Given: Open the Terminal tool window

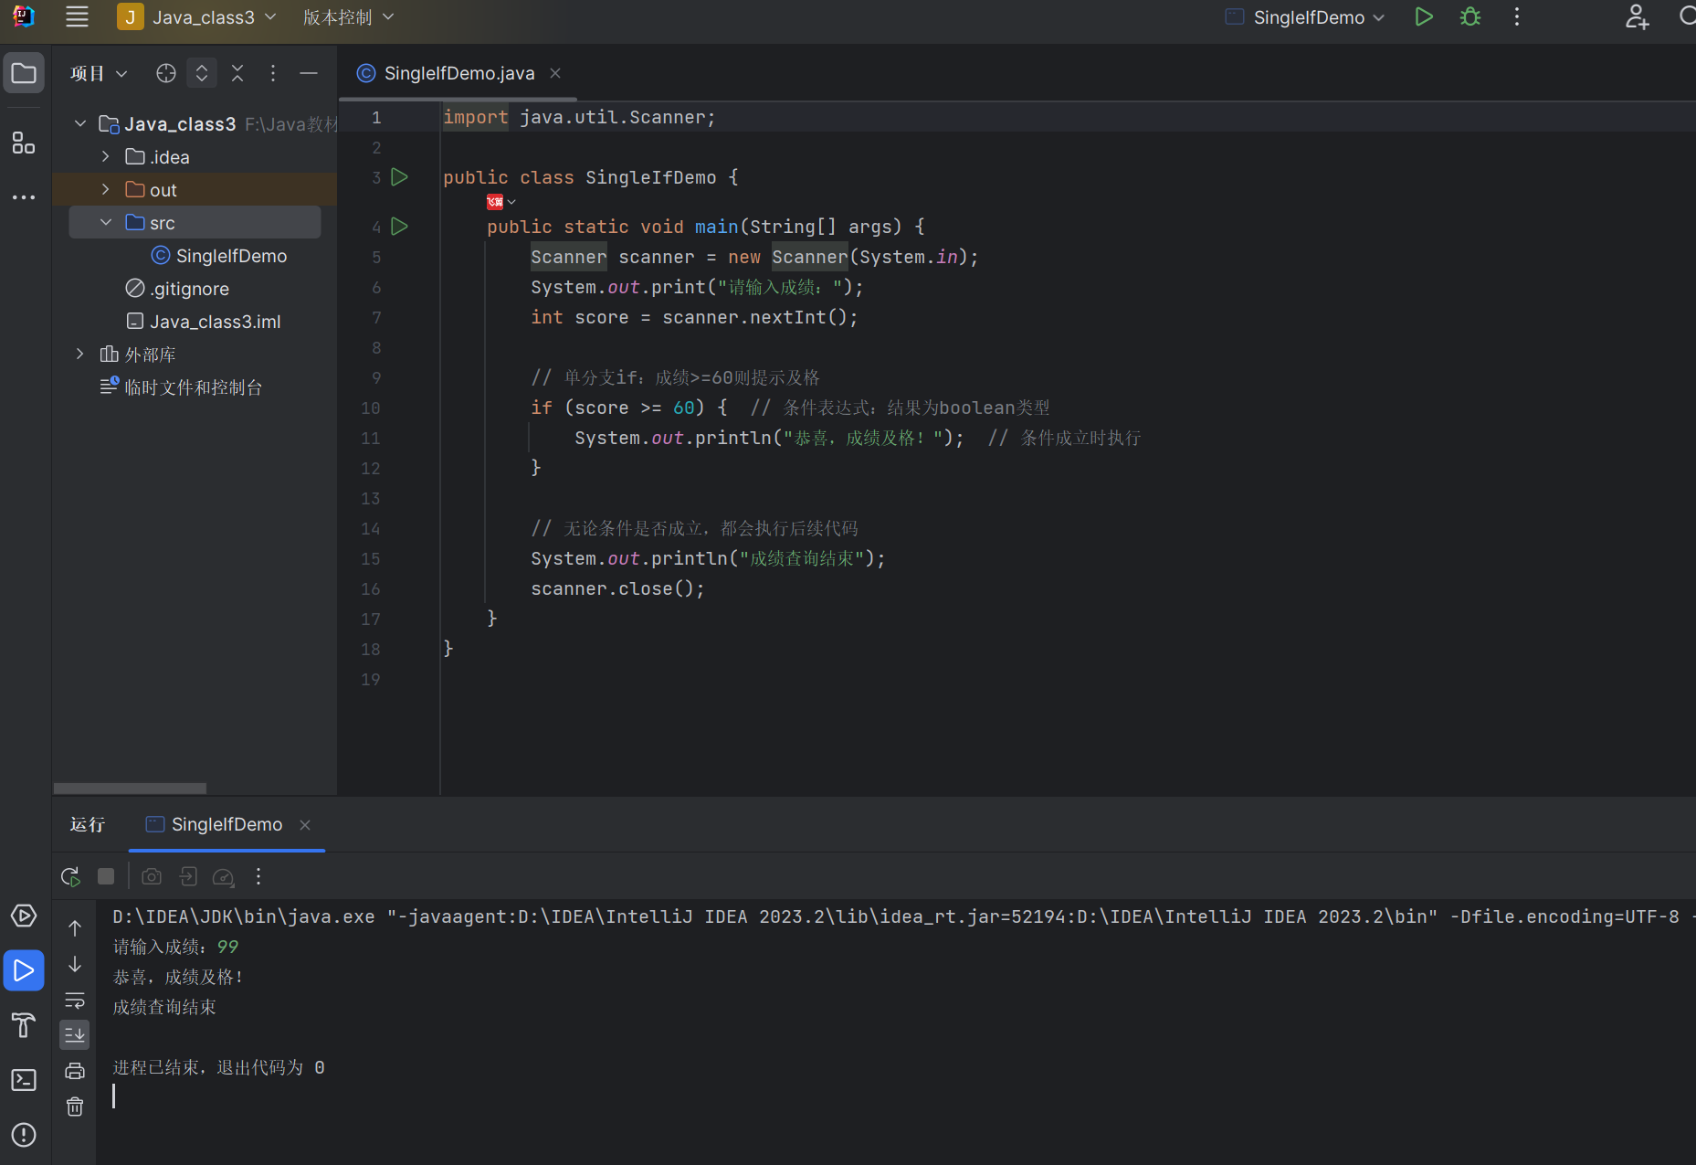Looking at the screenshot, I should (24, 1080).
